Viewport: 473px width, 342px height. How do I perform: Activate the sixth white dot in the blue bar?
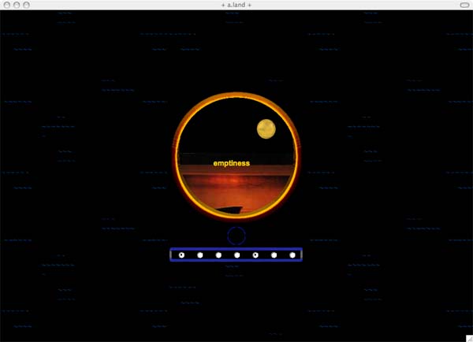274,255
